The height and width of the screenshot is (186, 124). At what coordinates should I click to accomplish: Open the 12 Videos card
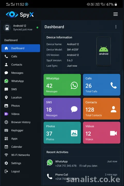coord(102,133)
